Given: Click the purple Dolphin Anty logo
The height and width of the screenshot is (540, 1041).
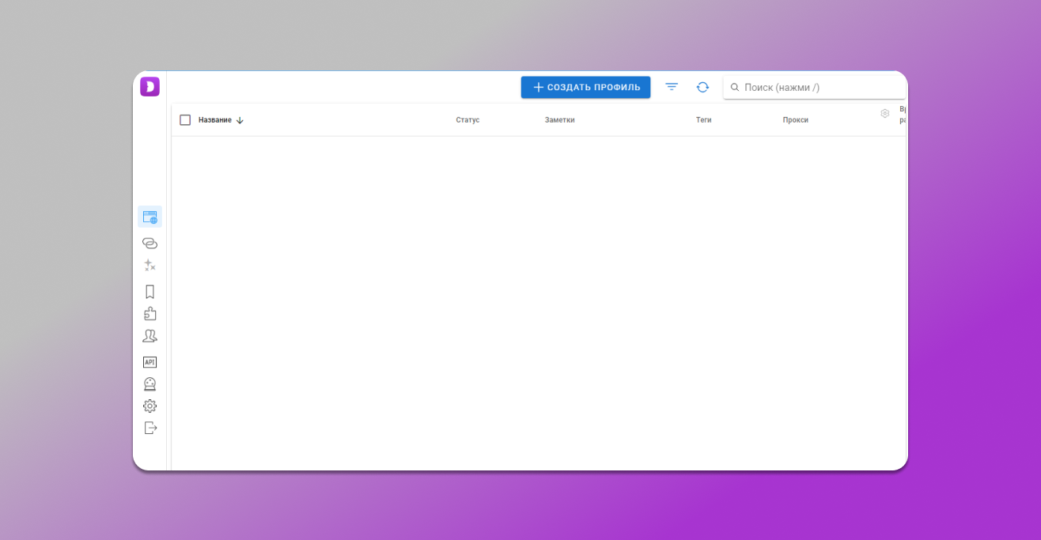Looking at the screenshot, I should point(150,87).
